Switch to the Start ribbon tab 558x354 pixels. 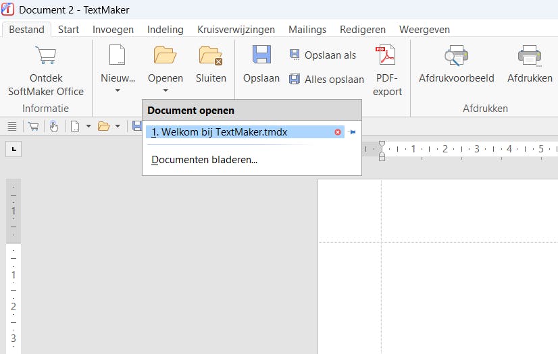68,30
